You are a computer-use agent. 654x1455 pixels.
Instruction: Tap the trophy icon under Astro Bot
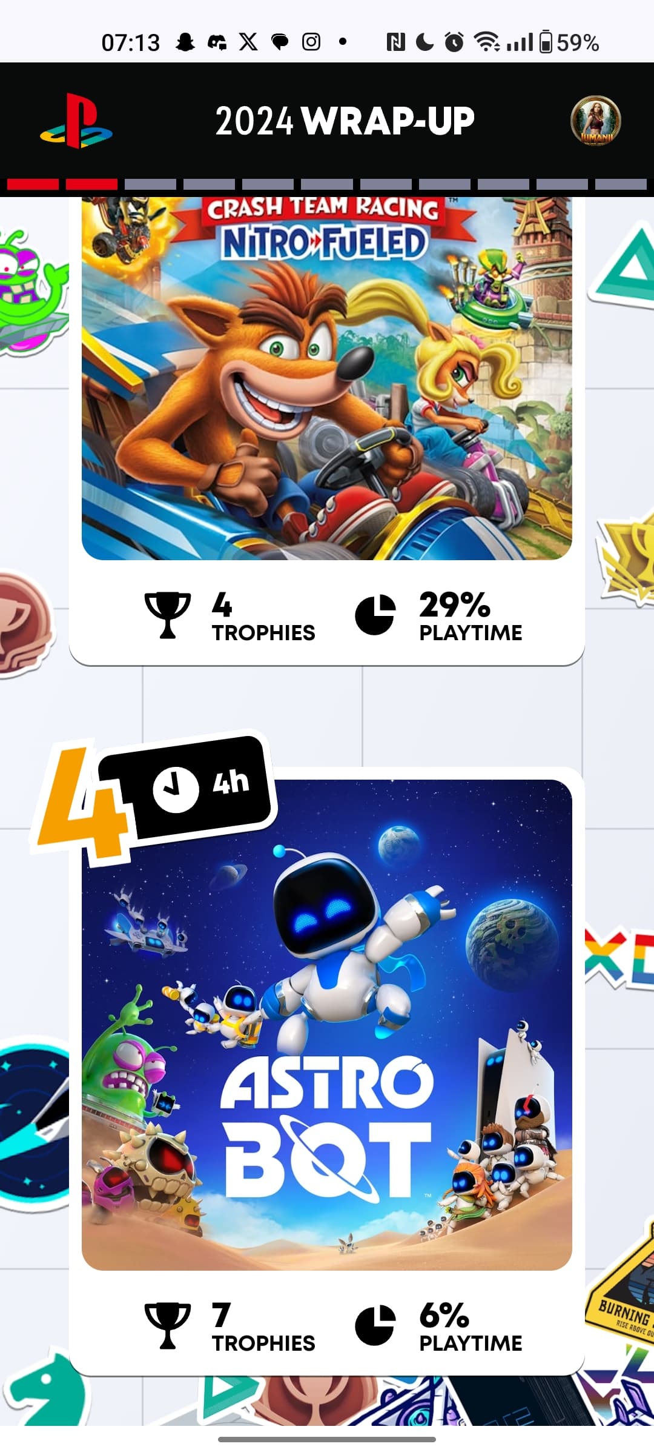(168, 1326)
